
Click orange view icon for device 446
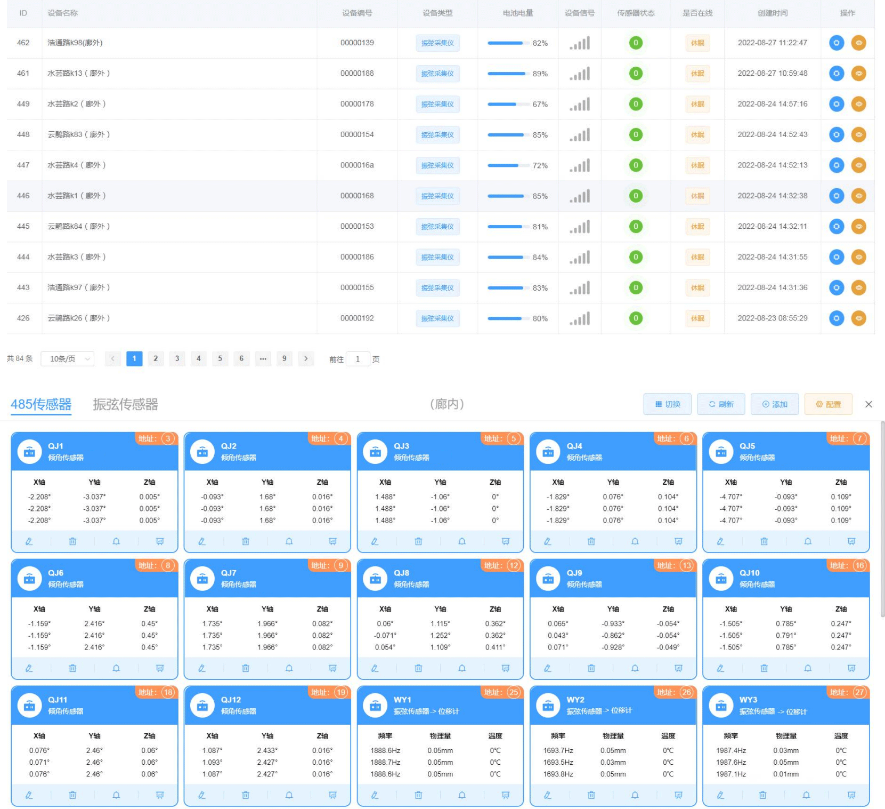858,196
